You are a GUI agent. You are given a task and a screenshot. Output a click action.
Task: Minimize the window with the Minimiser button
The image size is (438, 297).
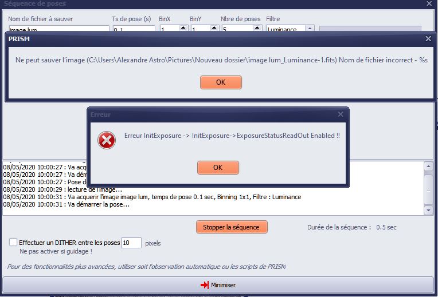tap(218, 284)
